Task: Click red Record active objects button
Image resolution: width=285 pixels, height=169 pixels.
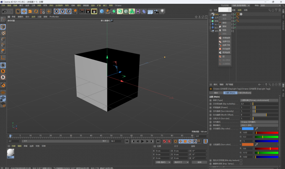Action: pyautogui.click(x=164, y=141)
